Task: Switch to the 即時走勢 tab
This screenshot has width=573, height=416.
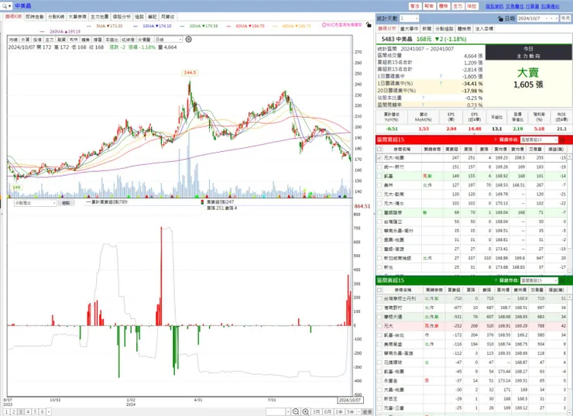Action: click(35, 17)
